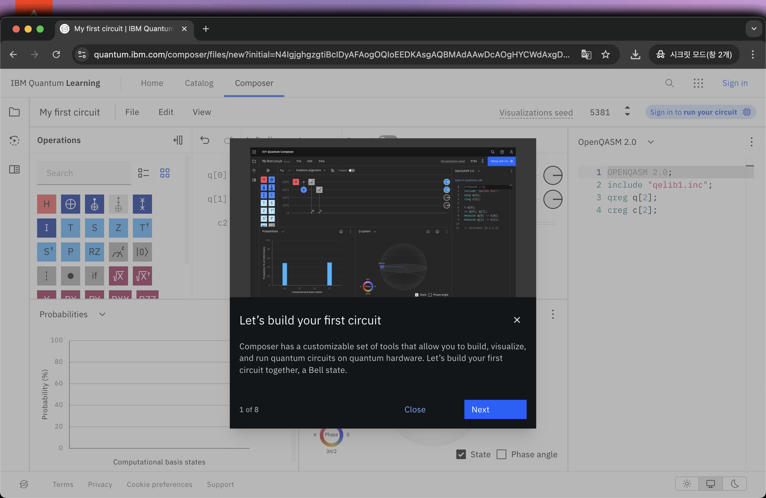Undo the last circuit action

click(x=205, y=140)
